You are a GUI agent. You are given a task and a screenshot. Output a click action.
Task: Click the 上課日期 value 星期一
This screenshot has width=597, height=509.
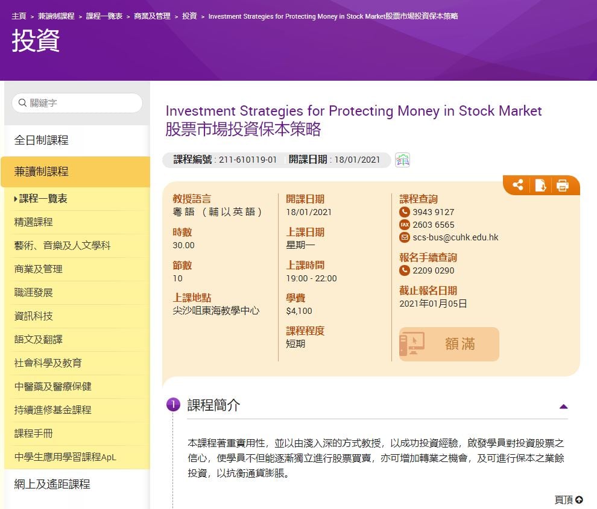(x=300, y=245)
